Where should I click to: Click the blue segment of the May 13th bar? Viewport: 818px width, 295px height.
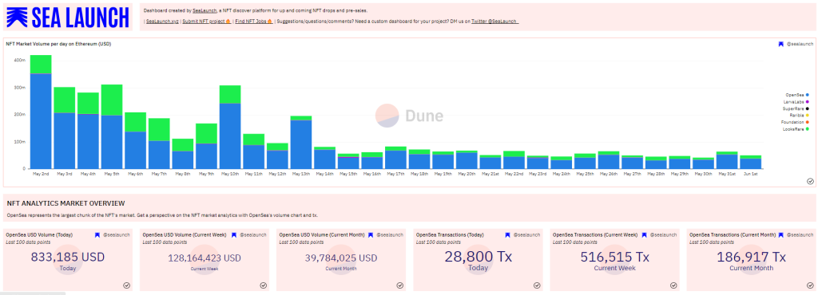[301, 144]
